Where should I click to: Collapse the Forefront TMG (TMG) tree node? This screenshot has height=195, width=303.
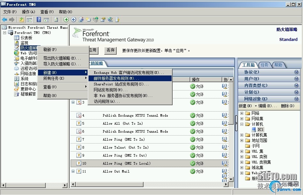tap(5, 33)
